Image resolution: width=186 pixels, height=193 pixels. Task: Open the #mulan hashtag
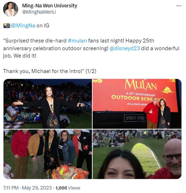[77, 41]
